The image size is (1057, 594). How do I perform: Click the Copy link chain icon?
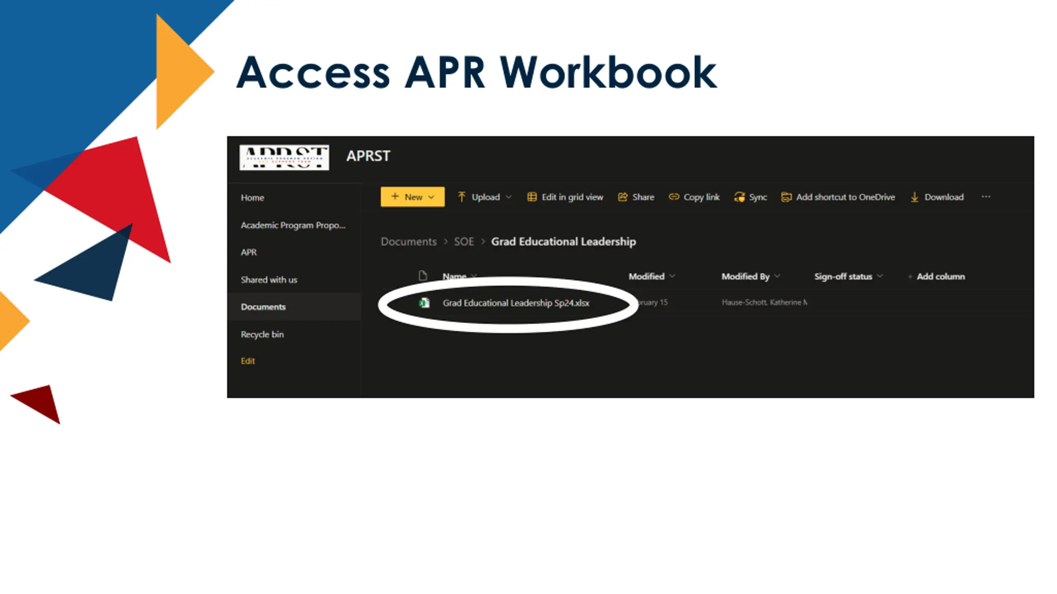click(674, 197)
